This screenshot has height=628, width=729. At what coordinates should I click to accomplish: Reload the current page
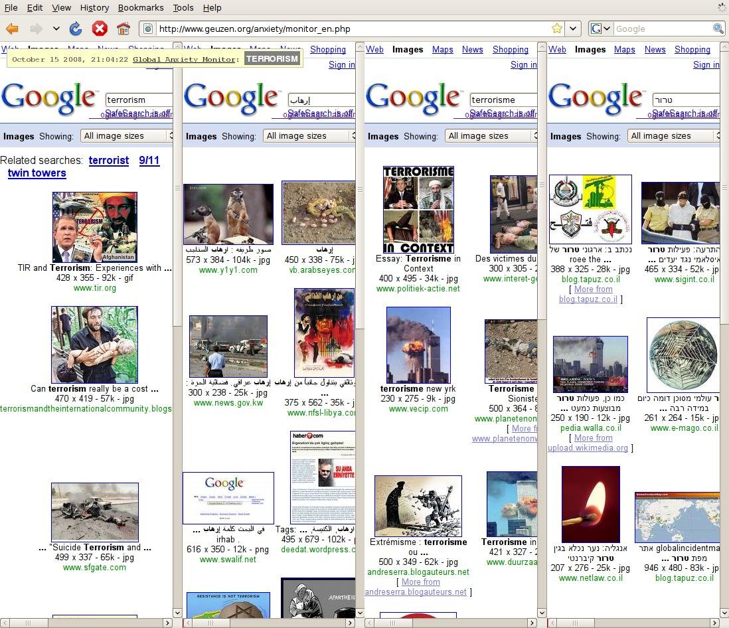coord(75,29)
